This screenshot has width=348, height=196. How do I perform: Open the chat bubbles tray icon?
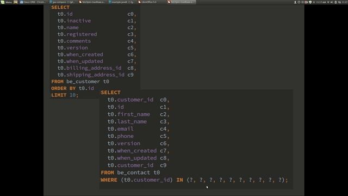pos(339,2)
